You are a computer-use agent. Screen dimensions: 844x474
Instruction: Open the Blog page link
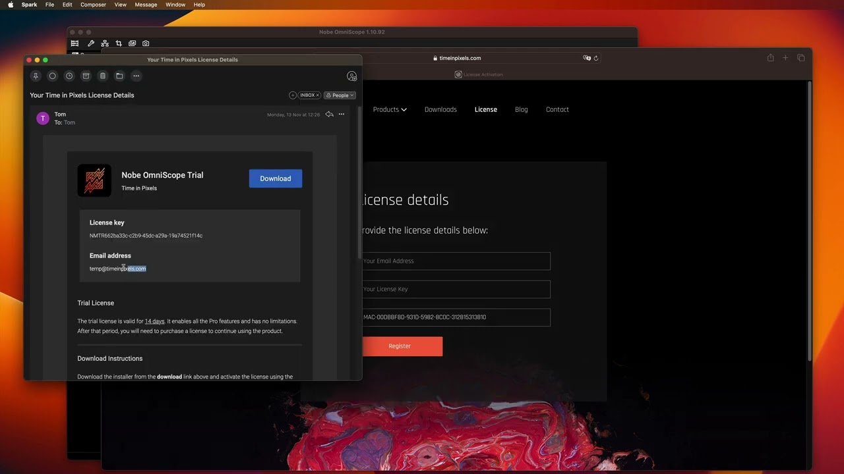pos(522,109)
